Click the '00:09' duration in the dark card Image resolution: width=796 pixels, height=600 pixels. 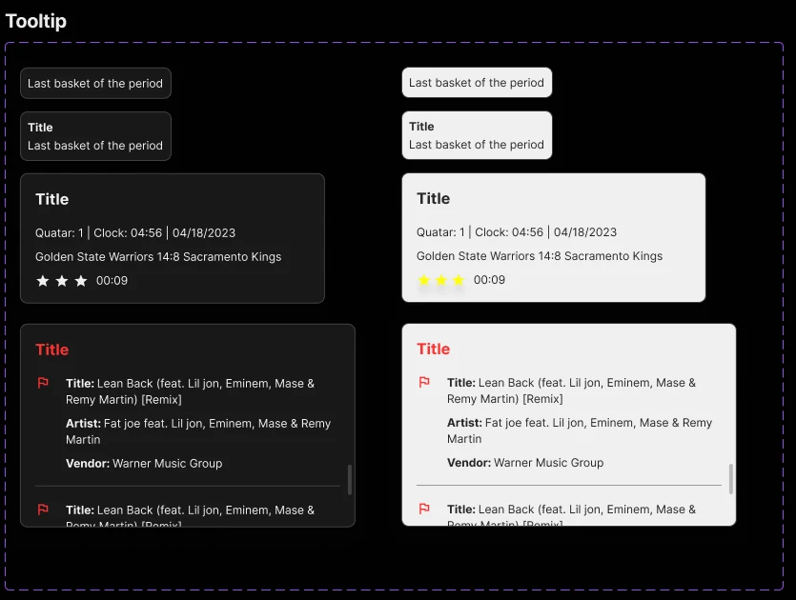tap(112, 280)
